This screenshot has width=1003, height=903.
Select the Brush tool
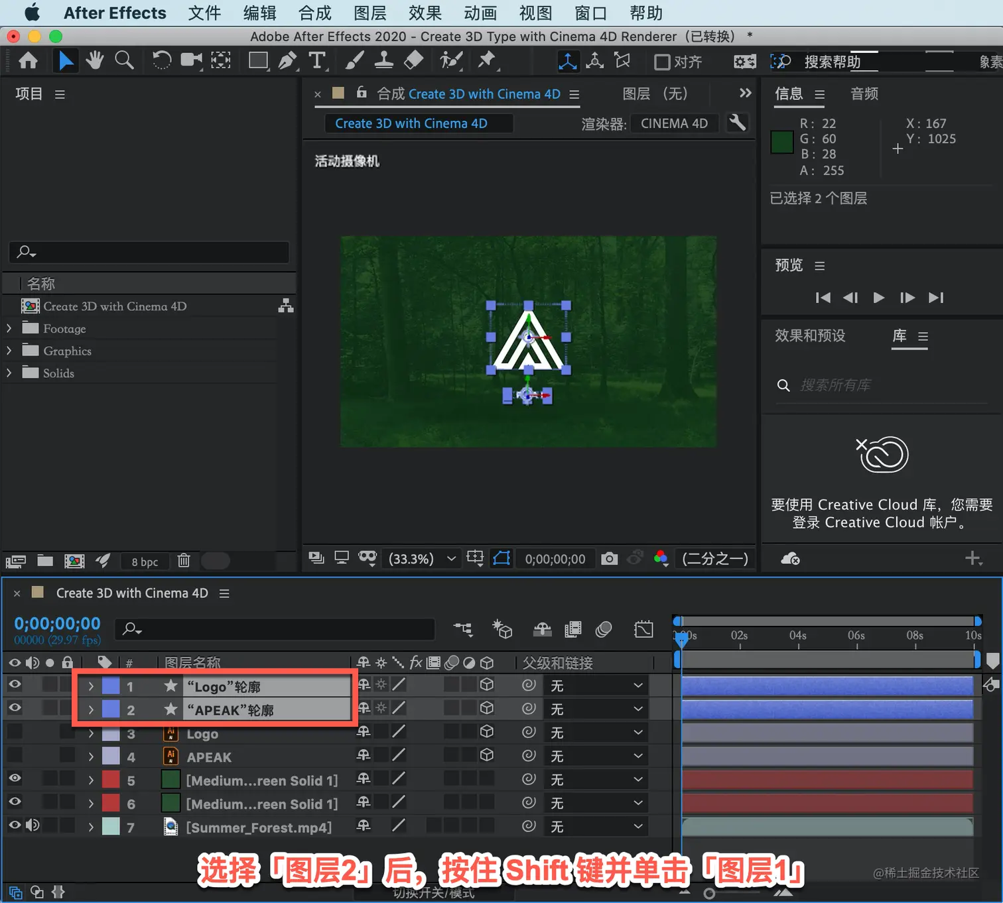point(354,61)
